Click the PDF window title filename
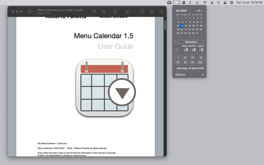The height and width of the screenshot is (165, 264). [x=60, y=10]
